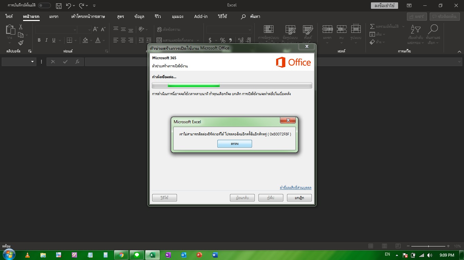Click the Undo arrow icon
Viewport: 464px width, 260px height.
click(69, 6)
